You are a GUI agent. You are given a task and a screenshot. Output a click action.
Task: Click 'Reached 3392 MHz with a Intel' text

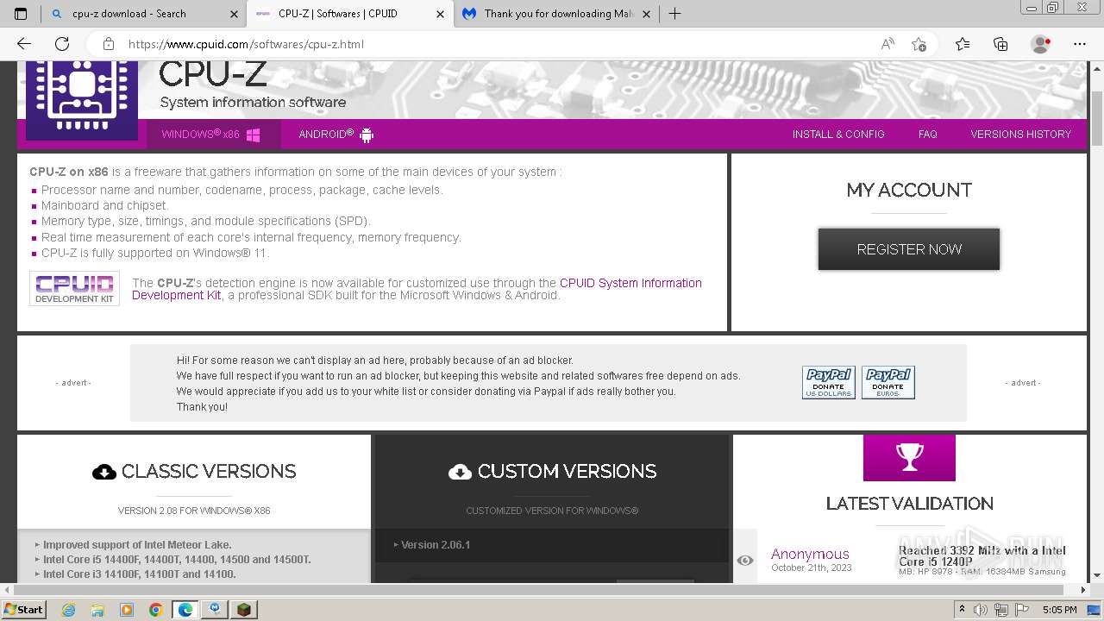pos(982,550)
